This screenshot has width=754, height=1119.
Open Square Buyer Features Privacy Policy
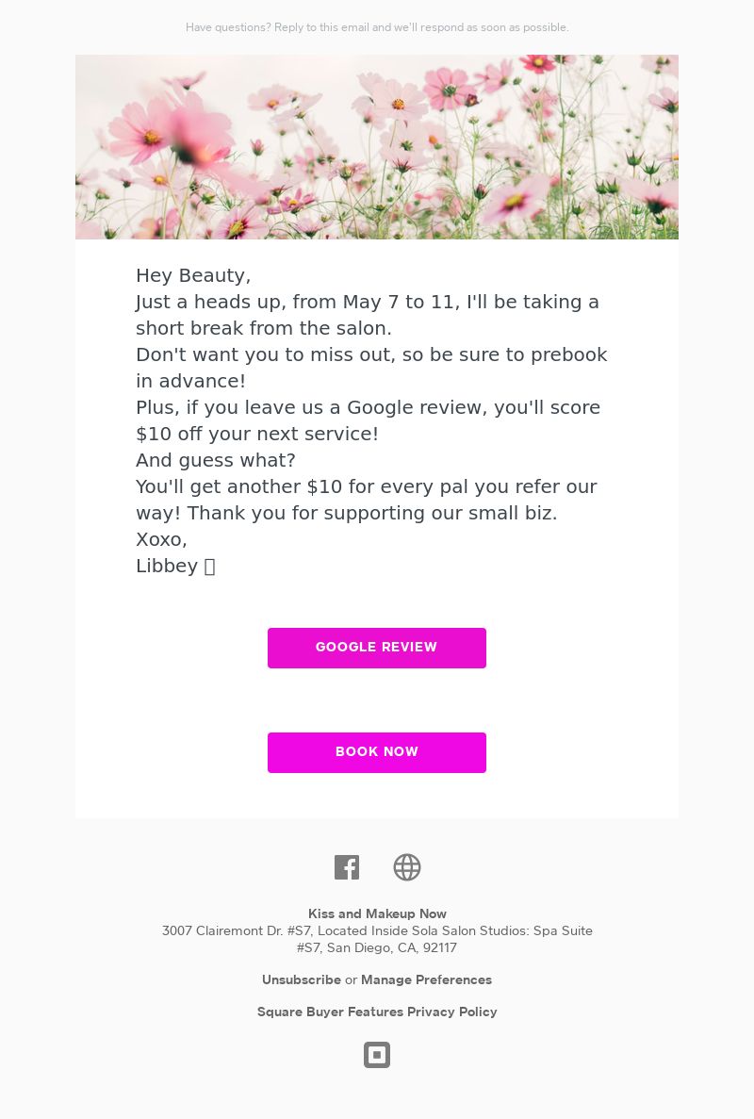click(x=377, y=1012)
